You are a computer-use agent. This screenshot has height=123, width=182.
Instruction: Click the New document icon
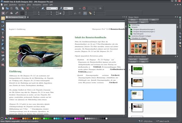click(x=3, y=8)
